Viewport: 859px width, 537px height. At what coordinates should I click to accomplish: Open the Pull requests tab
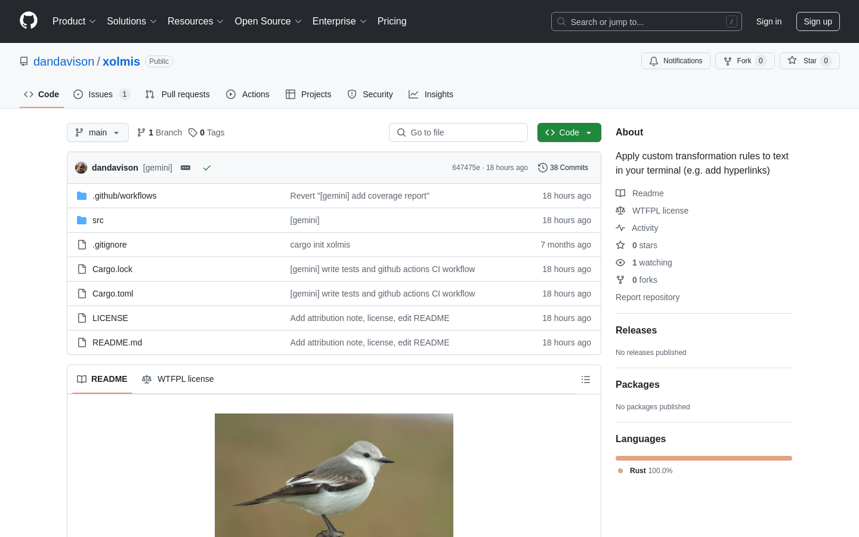(178, 94)
